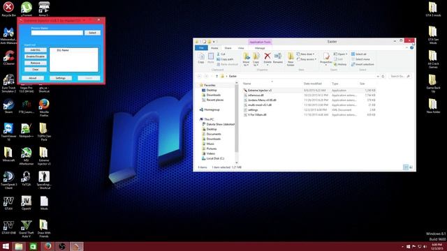Select the Game Back Up desktop folder
The width and height of the screenshot is (447, 251).
click(x=433, y=84)
